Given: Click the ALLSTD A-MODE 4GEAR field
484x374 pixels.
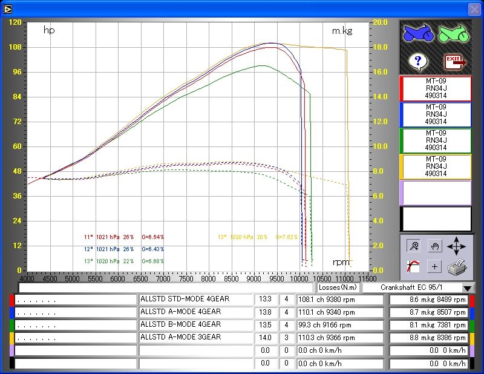Looking at the screenshot, I should tap(195, 312).
